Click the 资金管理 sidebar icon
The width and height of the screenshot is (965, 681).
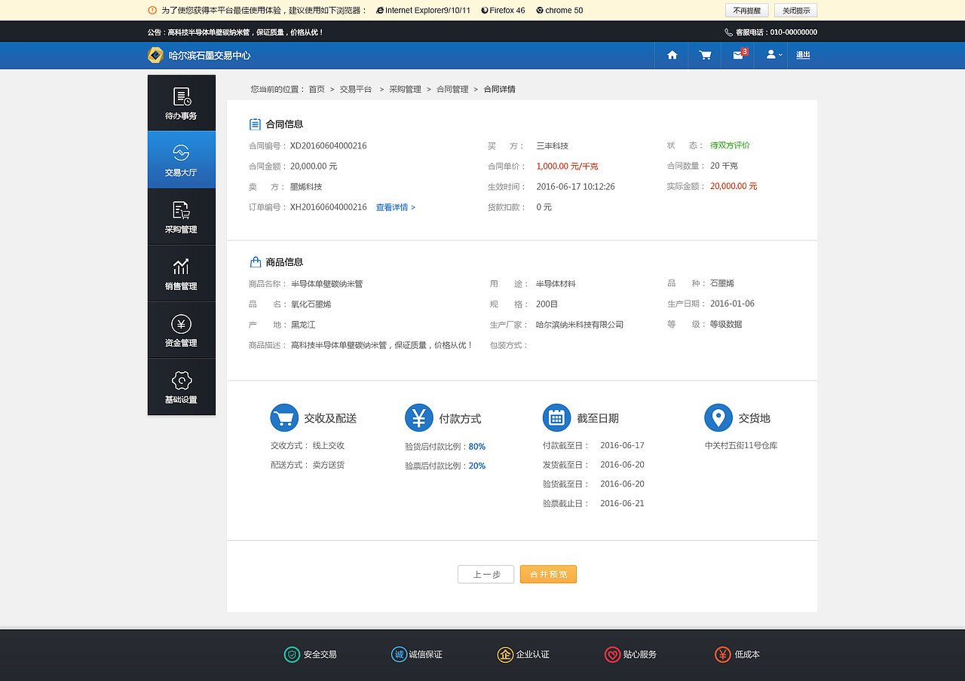tap(181, 329)
